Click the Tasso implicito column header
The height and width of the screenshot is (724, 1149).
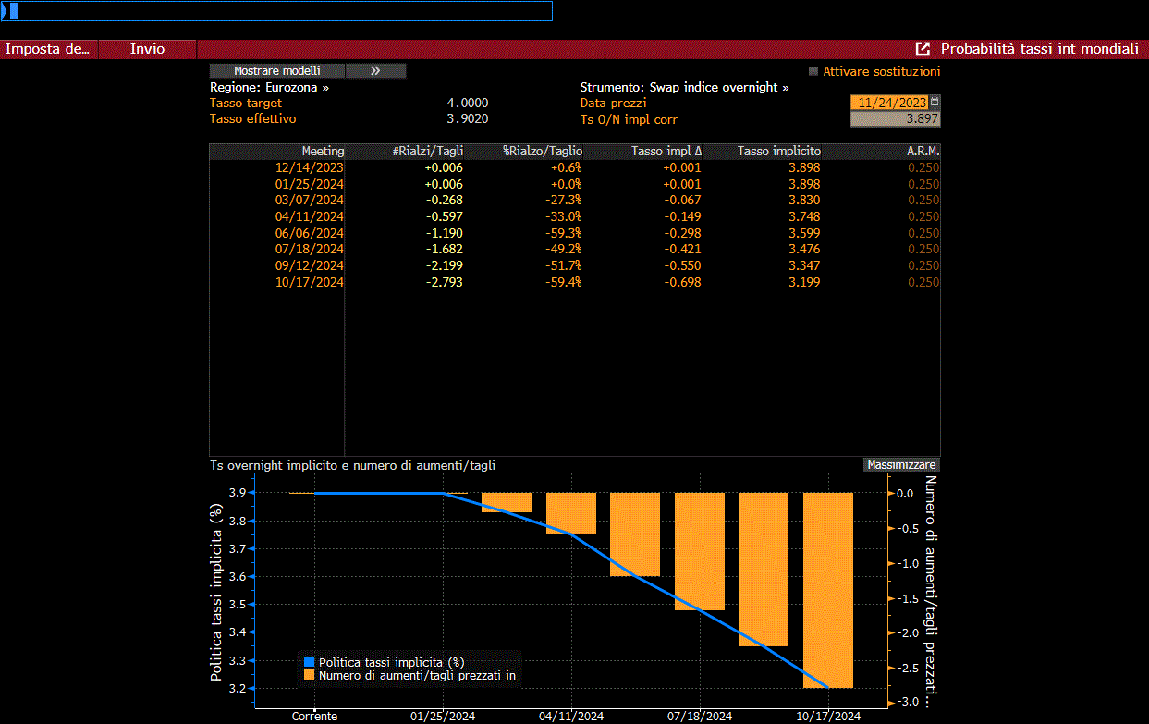tap(778, 151)
